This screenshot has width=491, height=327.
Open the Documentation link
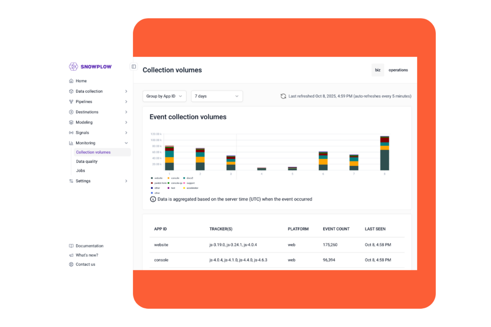pyautogui.click(x=89, y=246)
